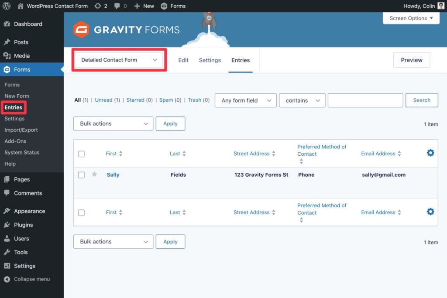Open System Status in the sidebar
The image size is (447, 298).
pyautogui.click(x=22, y=152)
